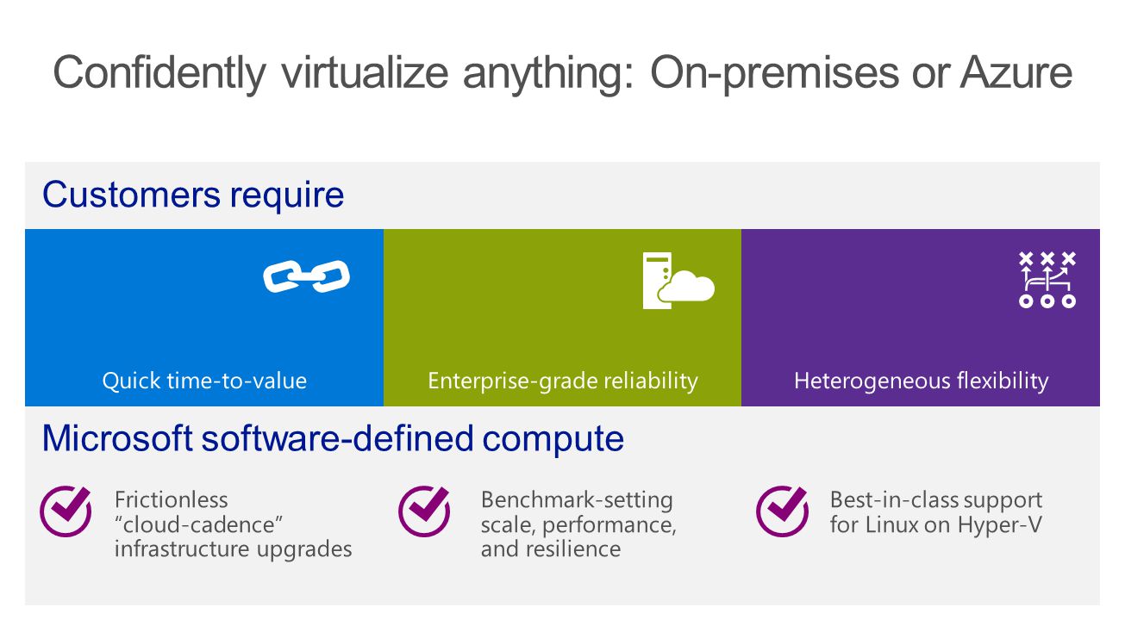
Task: Click the Quick time-to-value label
Action: pos(204,381)
